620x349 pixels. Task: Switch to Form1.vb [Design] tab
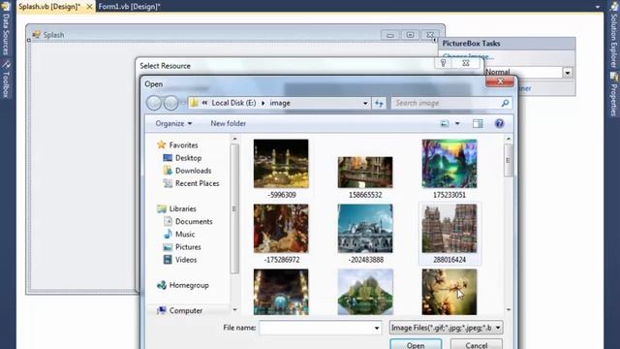click(x=130, y=7)
